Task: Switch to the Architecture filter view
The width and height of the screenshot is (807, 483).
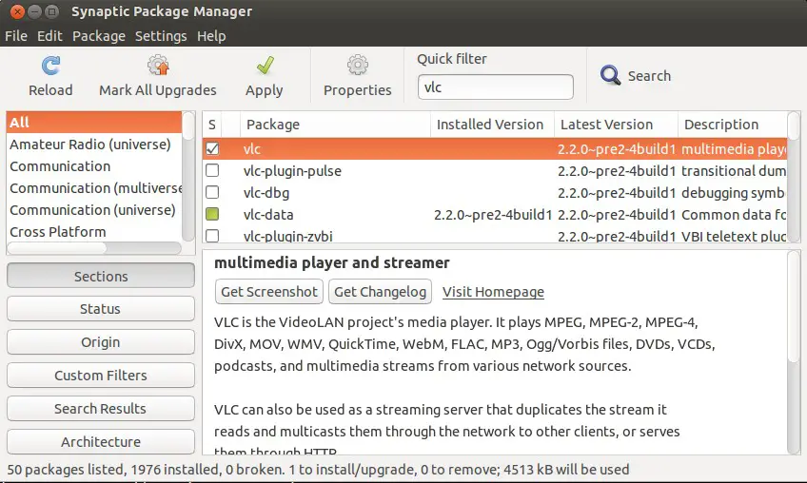Action: pos(101,441)
